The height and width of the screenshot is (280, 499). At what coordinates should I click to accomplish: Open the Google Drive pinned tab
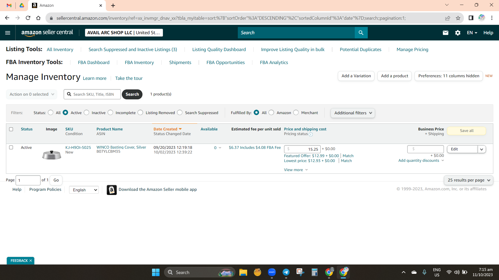[22, 5]
